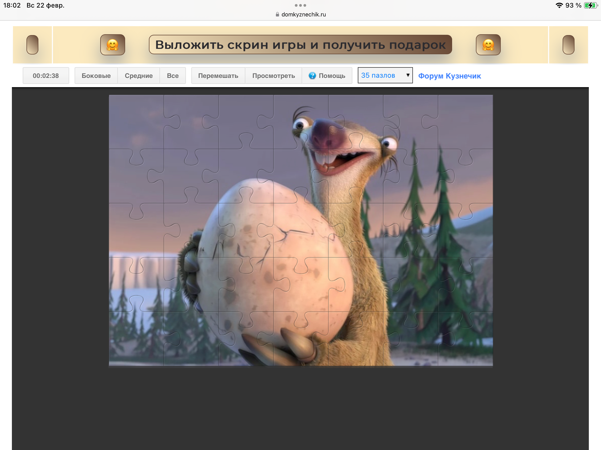Image resolution: width=601 pixels, height=450 pixels.
Task: Tap the battery icon in status bar
Action: (x=591, y=5)
